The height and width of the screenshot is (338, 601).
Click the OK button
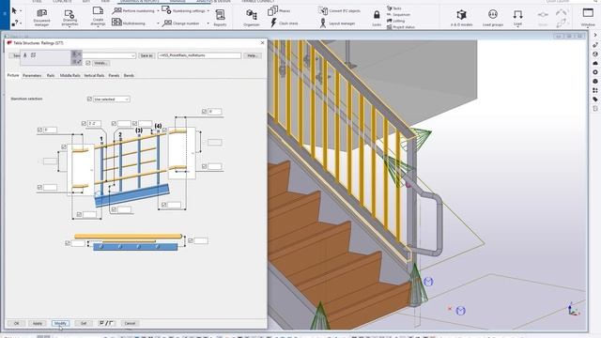click(16, 323)
